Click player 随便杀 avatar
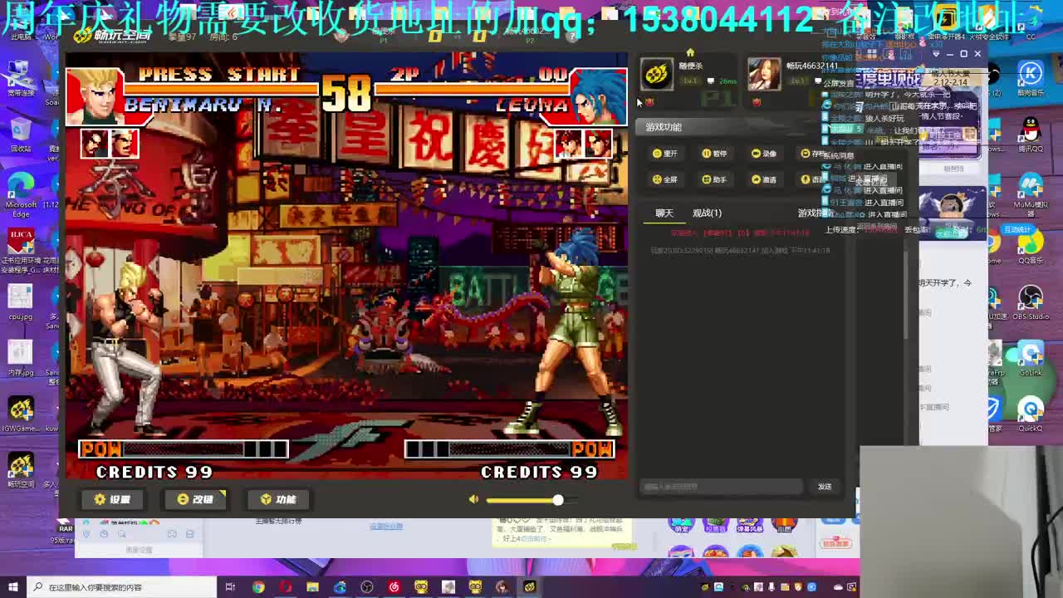The image size is (1063, 598). click(656, 74)
